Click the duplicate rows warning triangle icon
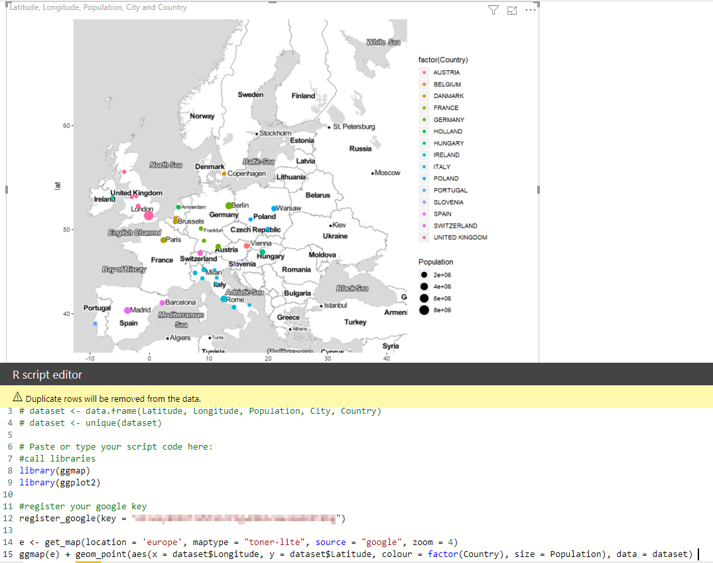The width and height of the screenshot is (713, 563). pyautogui.click(x=18, y=398)
